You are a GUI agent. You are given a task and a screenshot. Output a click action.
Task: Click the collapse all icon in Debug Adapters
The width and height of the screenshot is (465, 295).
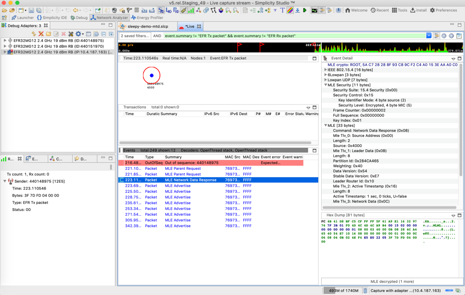tap(104, 34)
